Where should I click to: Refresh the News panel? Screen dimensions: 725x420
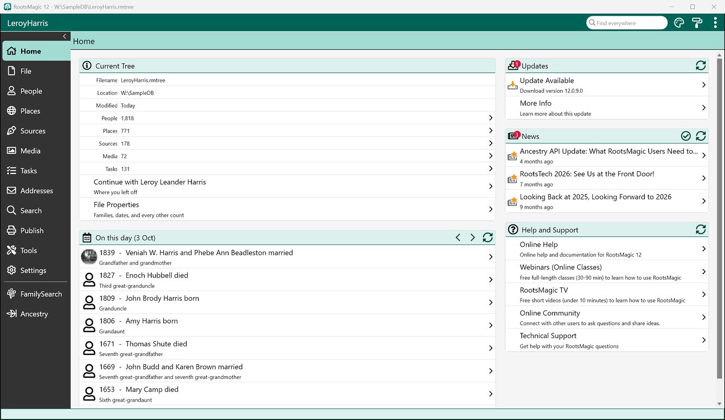tap(701, 136)
